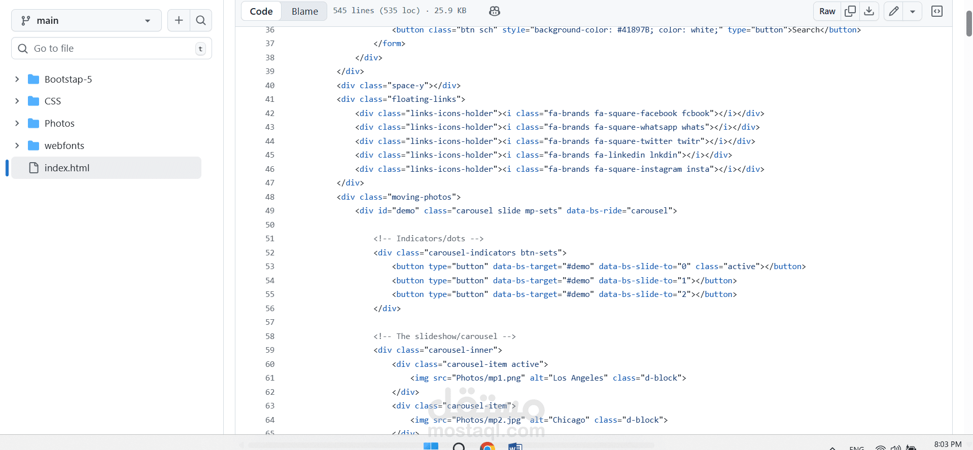Open symbols panel icon

(x=937, y=11)
